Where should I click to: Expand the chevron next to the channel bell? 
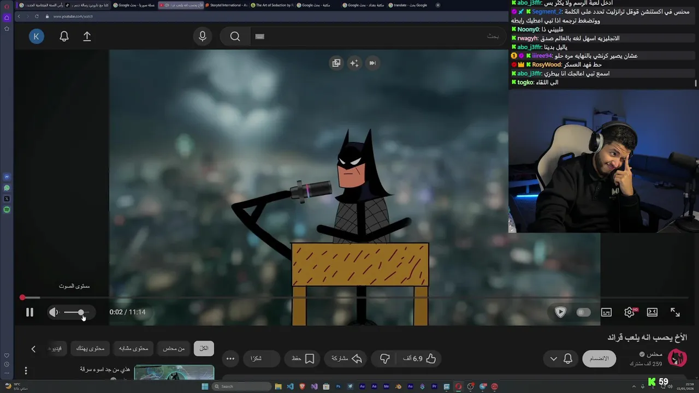[554, 359]
